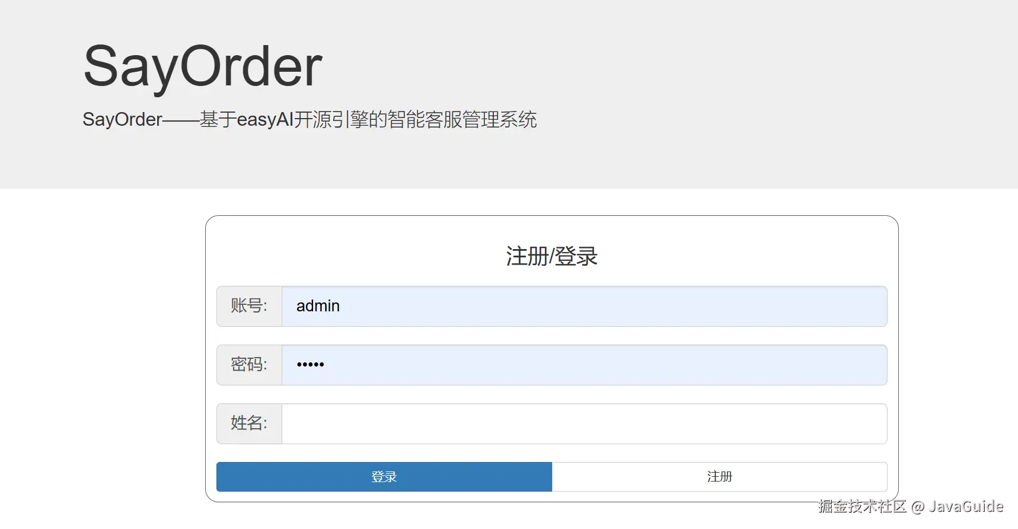The image size is (1018, 529).
Task: Click 智能客服管理系统 text in the subtitle
Action: point(462,120)
